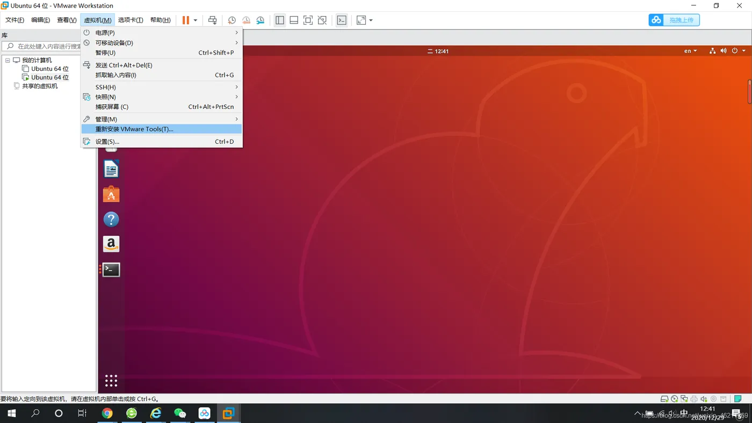
Task: Open Chrome from Windows taskbar
Action: 107,413
